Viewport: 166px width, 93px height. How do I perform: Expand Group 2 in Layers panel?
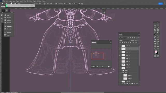[122, 71]
